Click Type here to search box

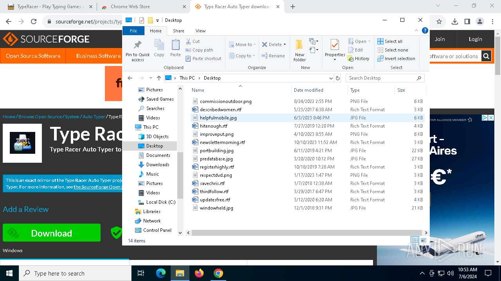point(75,273)
